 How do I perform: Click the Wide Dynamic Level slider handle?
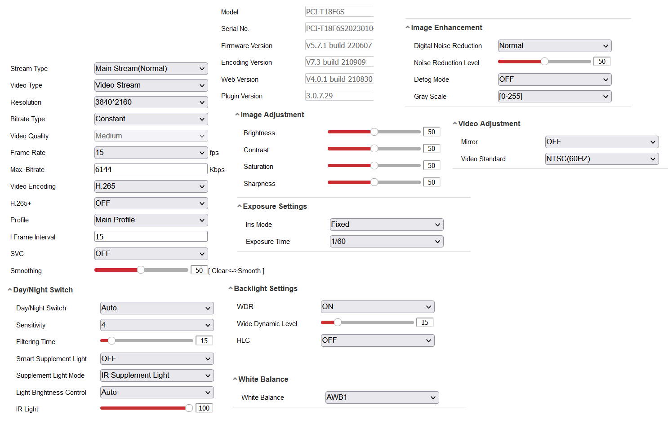pyautogui.click(x=338, y=322)
